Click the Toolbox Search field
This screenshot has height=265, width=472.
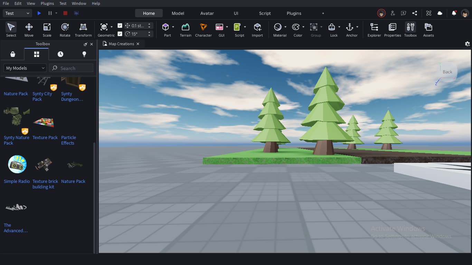tap(71, 68)
